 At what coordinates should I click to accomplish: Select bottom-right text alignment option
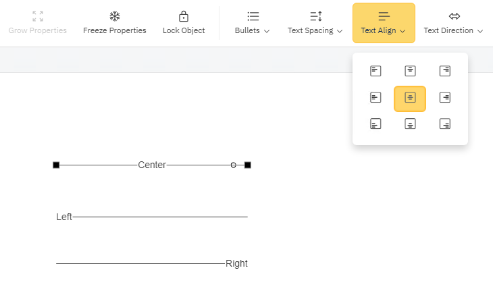(x=444, y=124)
